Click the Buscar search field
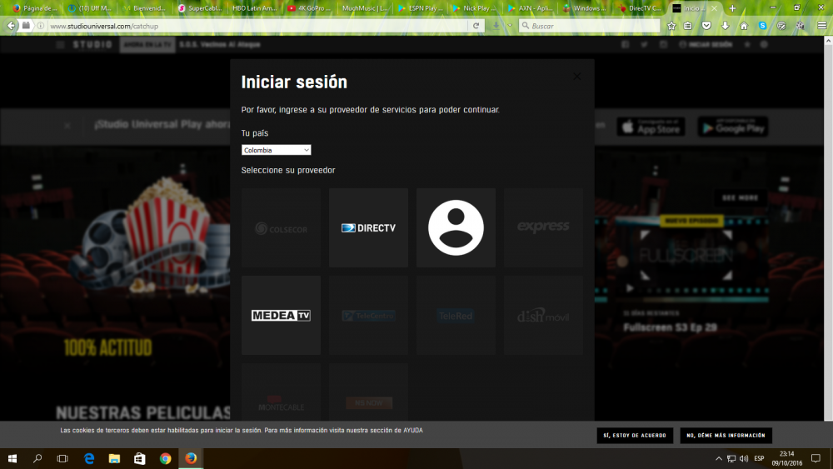The height and width of the screenshot is (469, 833). pos(587,26)
